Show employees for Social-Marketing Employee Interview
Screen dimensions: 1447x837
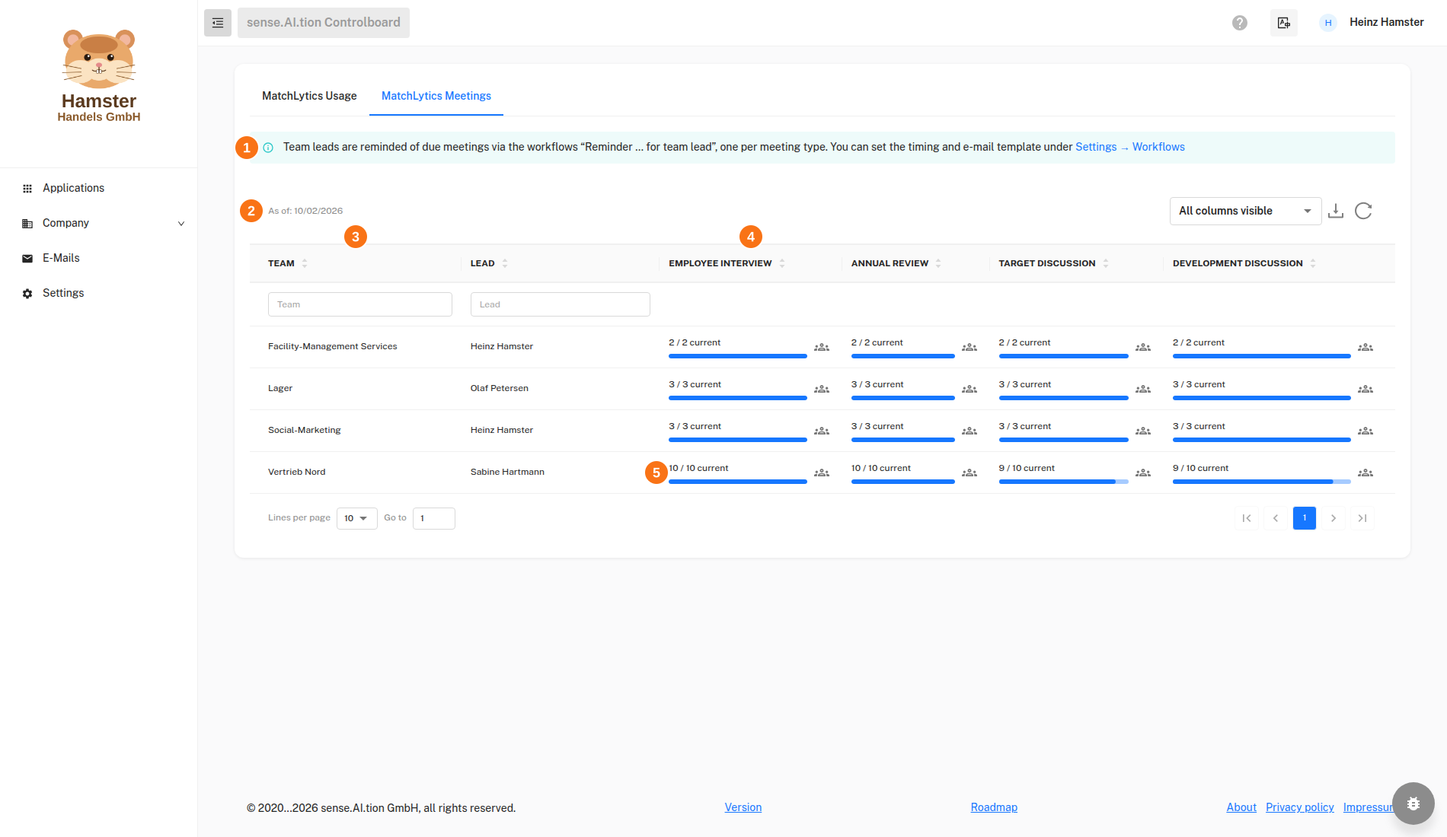pos(822,431)
